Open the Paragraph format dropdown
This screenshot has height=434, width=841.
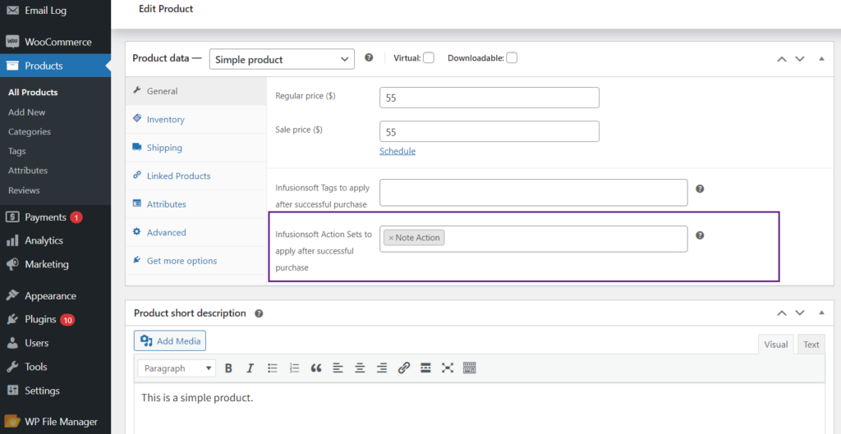(177, 368)
